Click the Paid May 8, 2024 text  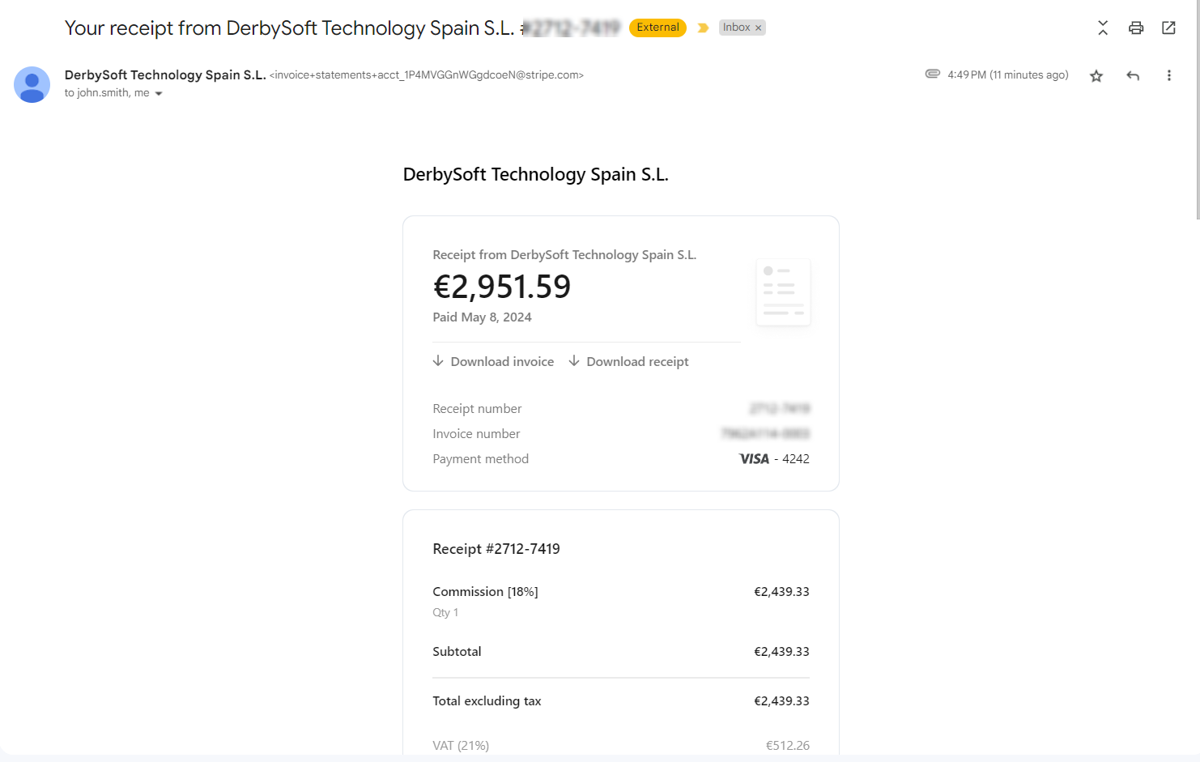[482, 317]
